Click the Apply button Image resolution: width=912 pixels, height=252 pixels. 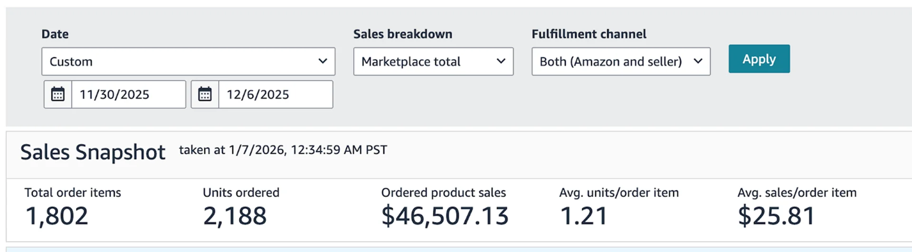[759, 59]
